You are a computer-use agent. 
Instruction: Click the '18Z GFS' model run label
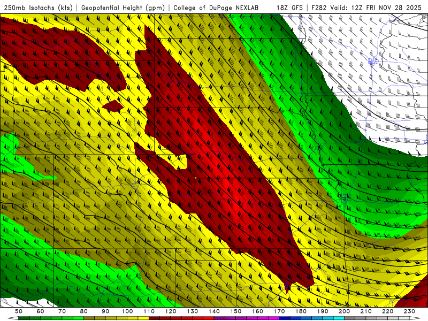click(289, 7)
